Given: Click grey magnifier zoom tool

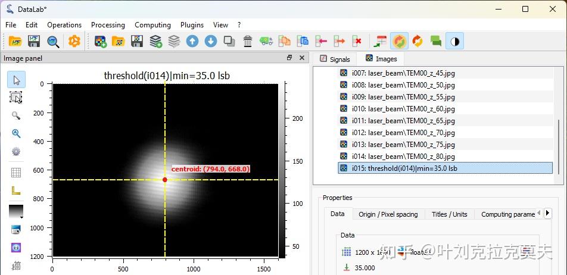Looking at the screenshot, I should [16, 115].
